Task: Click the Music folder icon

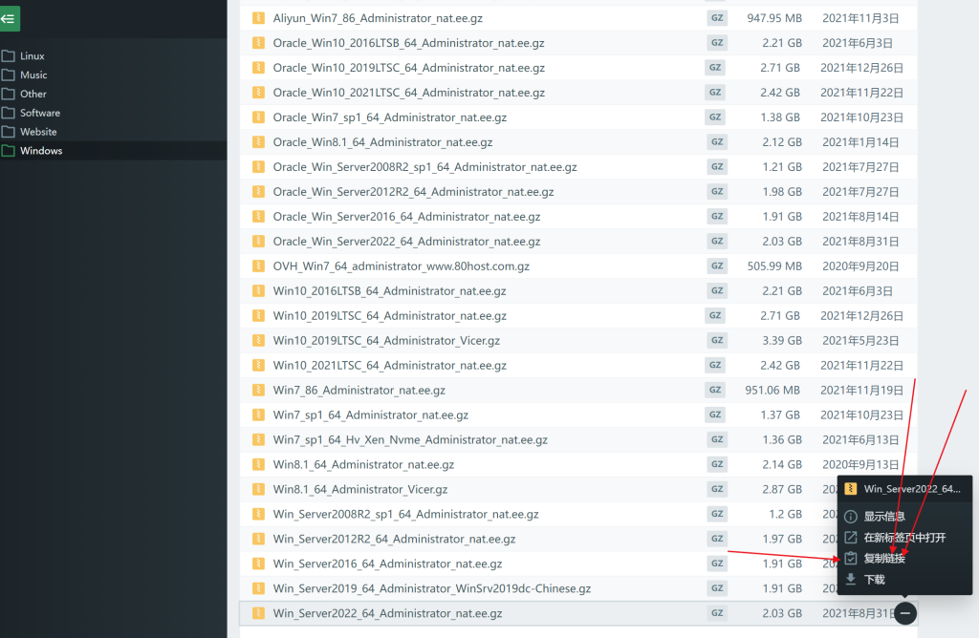Action: pos(8,74)
